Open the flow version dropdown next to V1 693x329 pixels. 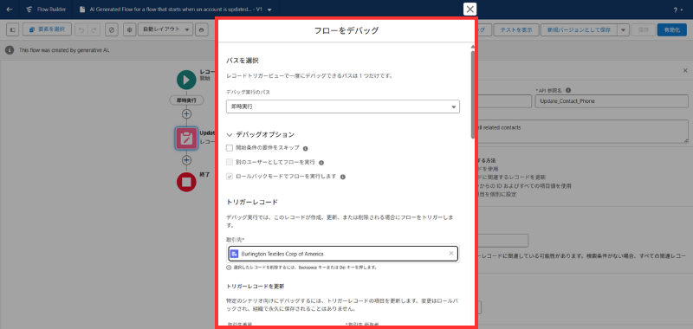tap(269, 10)
